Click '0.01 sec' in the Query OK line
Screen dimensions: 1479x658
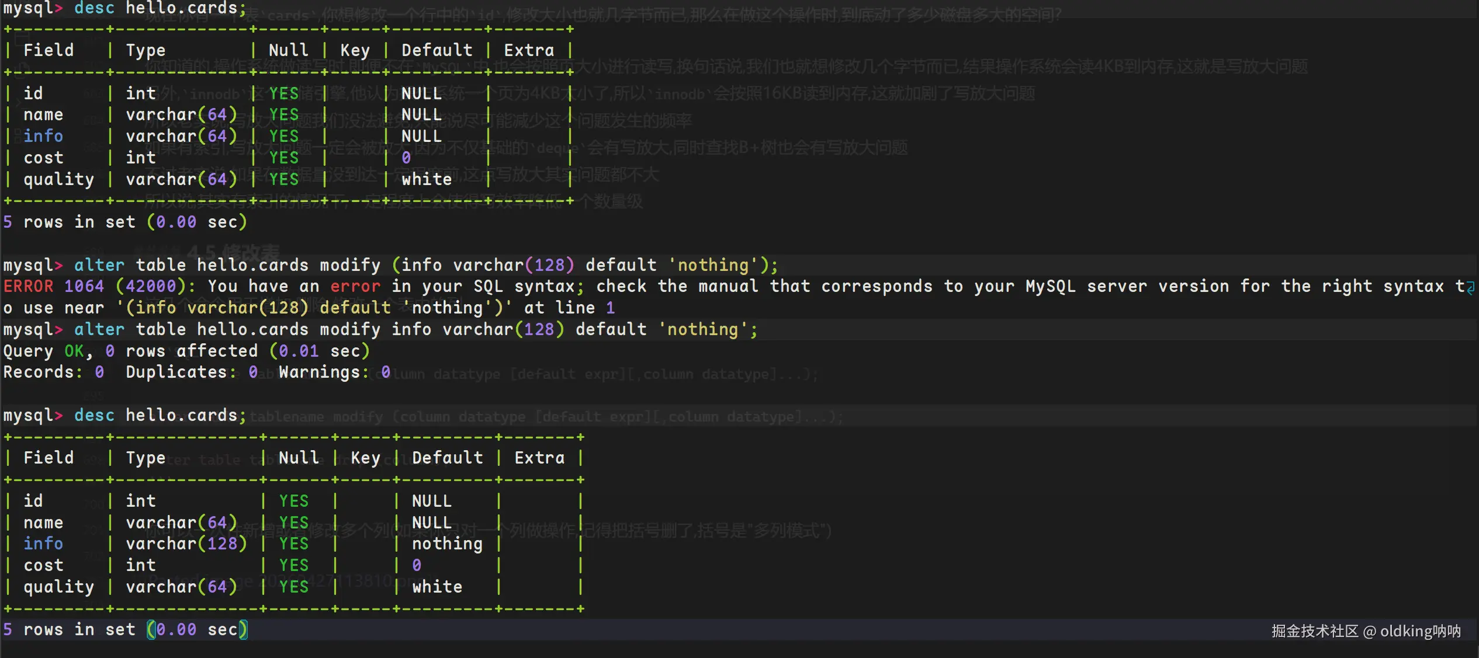click(319, 351)
